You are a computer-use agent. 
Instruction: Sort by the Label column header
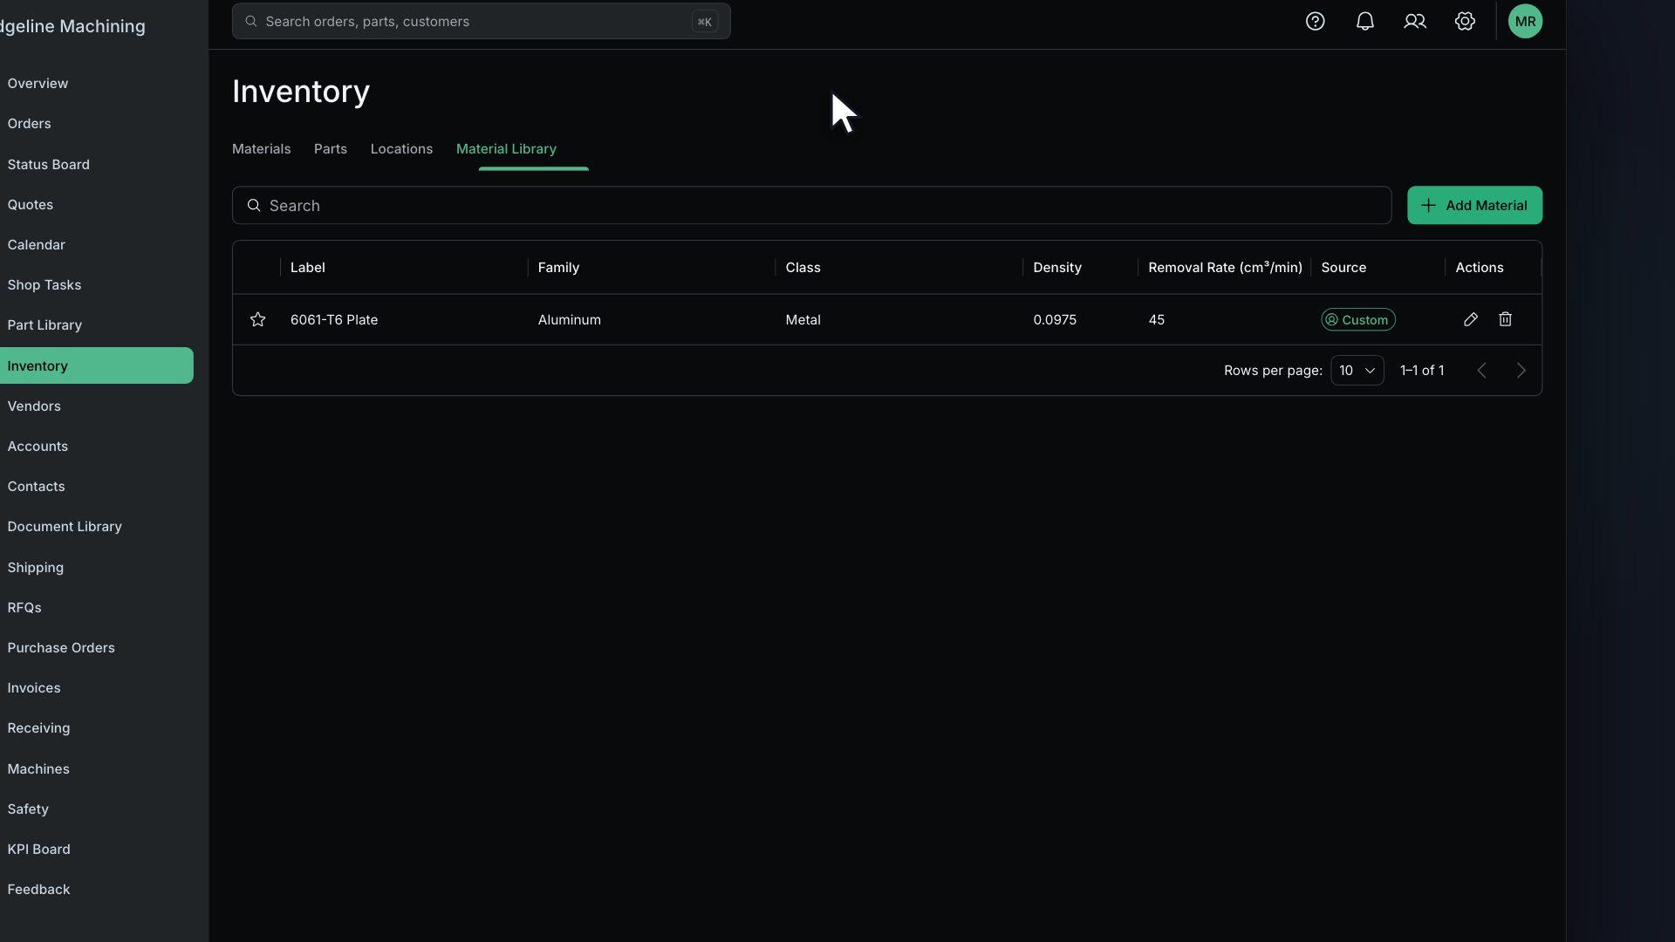[x=307, y=268]
